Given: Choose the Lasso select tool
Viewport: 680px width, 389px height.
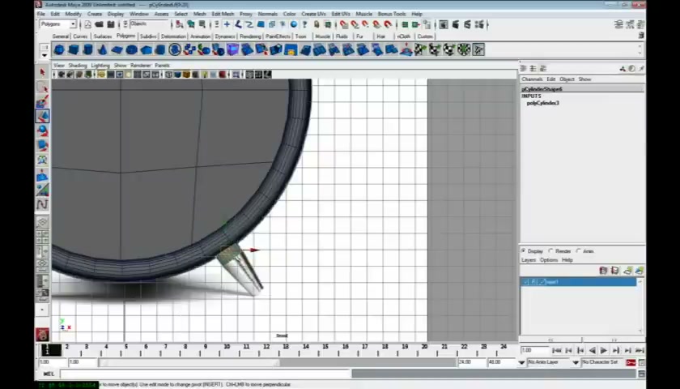Looking at the screenshot, I should 42,88.
